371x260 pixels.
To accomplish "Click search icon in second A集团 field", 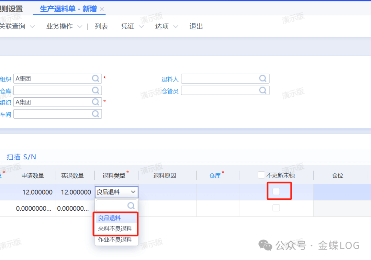I will point(95,102).
